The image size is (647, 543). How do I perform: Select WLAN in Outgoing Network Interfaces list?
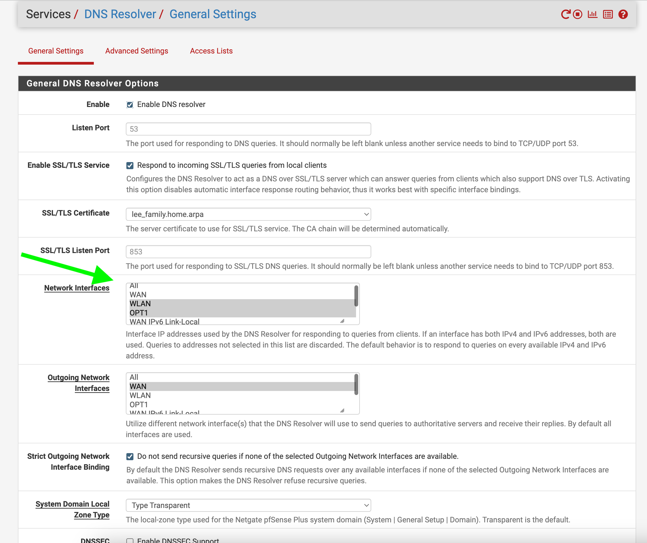tap(242, 396)
